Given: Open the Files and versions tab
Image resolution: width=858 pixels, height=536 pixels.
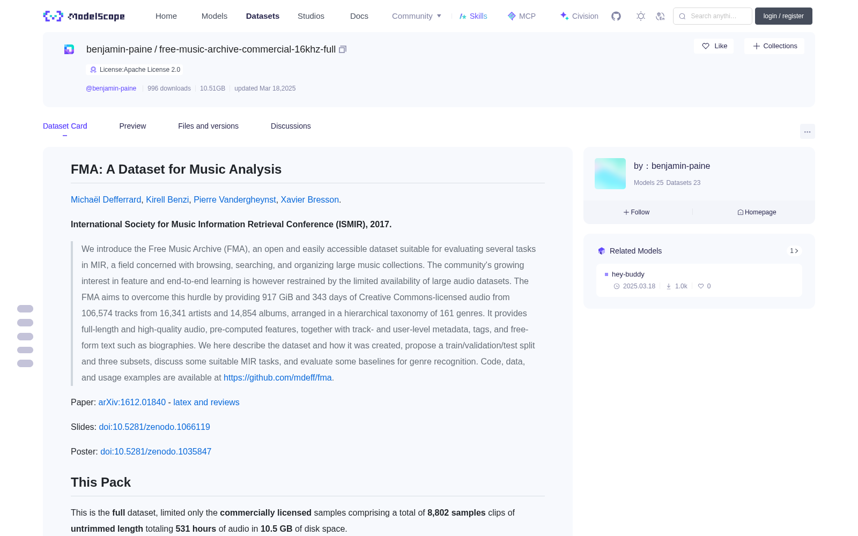Looking at the screenshot, I should coord(208,126).
